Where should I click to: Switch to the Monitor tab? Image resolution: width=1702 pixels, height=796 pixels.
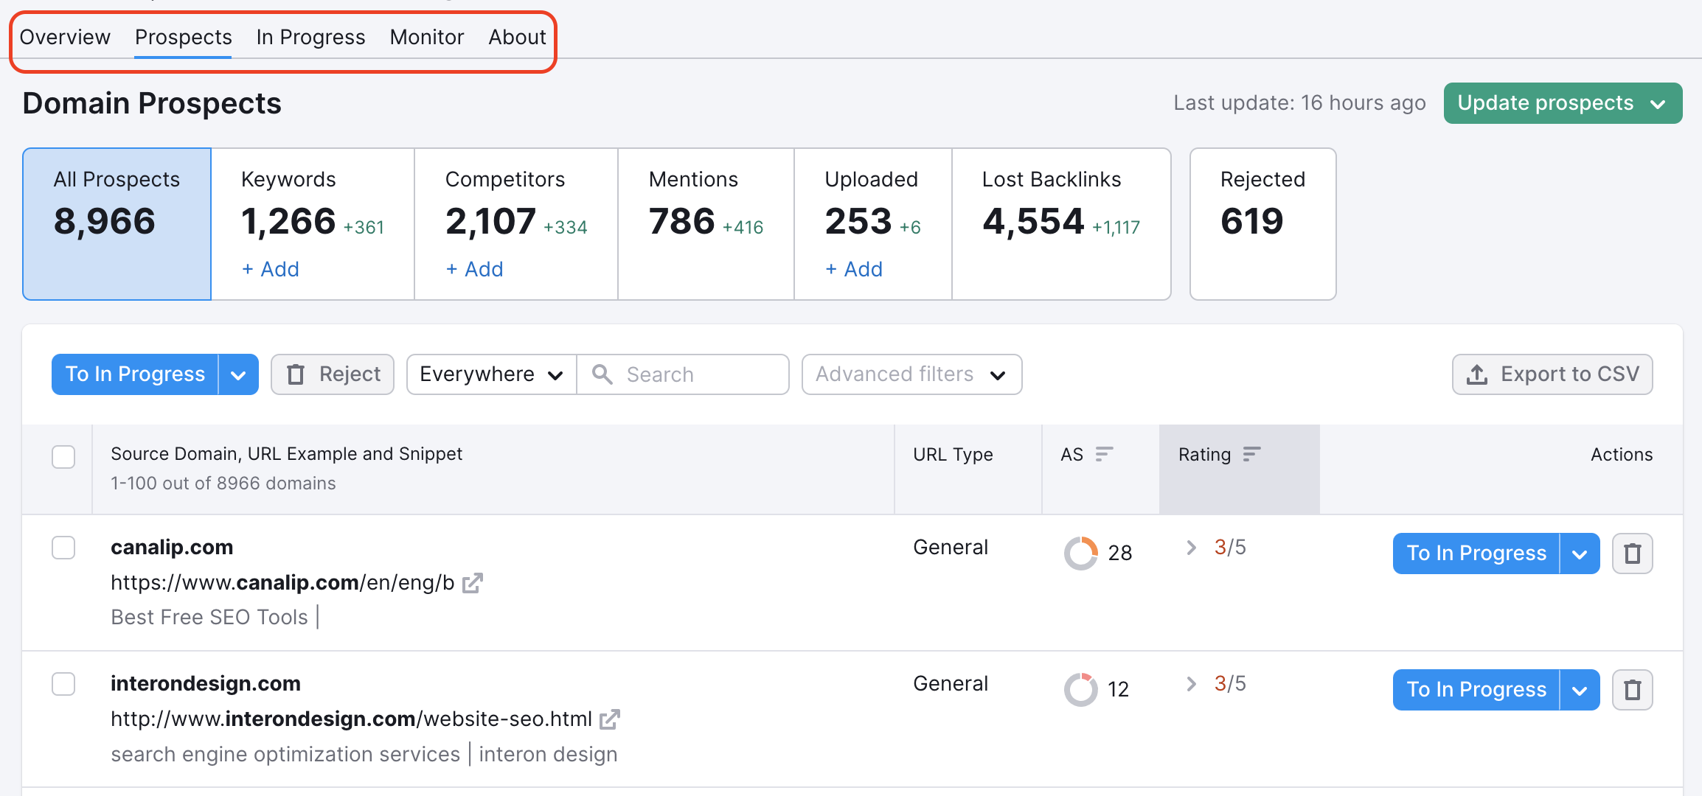coord(426,37)
